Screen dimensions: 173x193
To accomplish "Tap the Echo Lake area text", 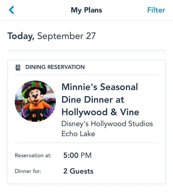I will tap(78, 134).
